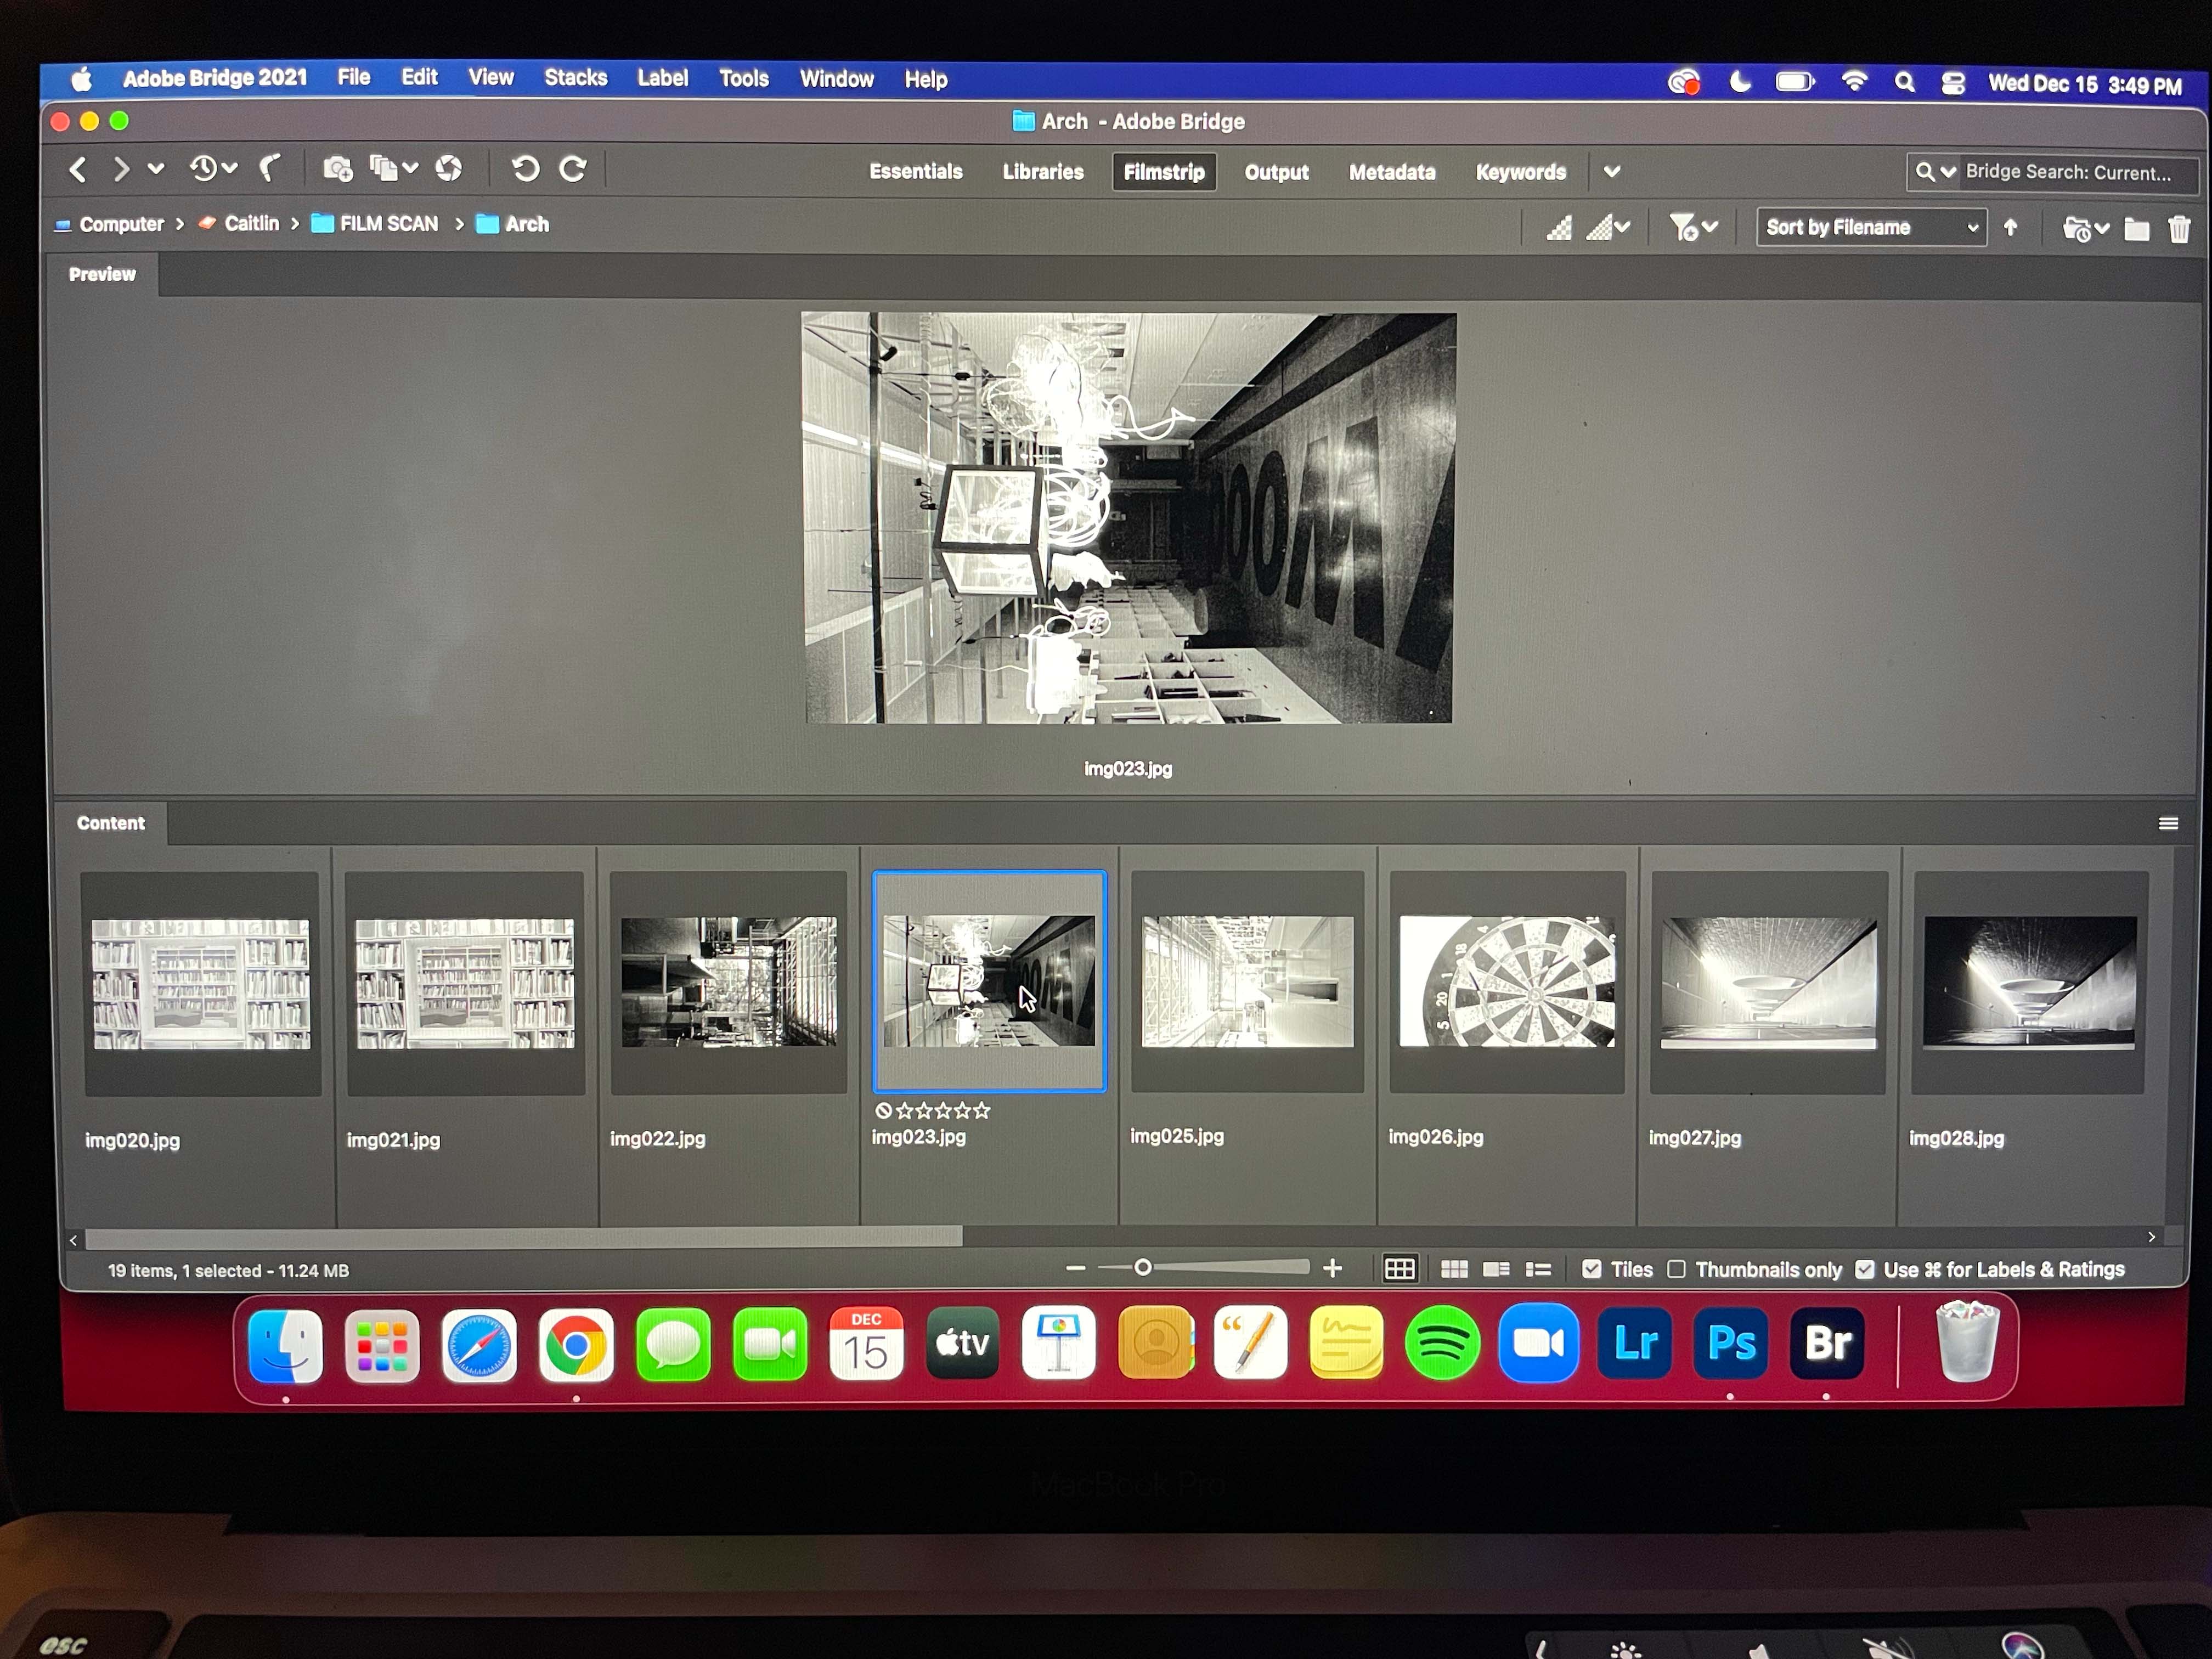Open the Stacks menu
This screenshot has width=2212, height=1659.
coord(575,78)
